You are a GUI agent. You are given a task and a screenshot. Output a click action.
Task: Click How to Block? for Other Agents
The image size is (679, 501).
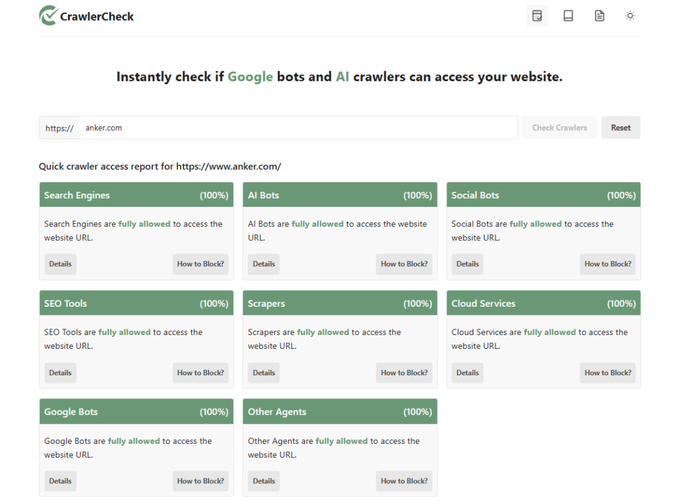click(404, 481)
